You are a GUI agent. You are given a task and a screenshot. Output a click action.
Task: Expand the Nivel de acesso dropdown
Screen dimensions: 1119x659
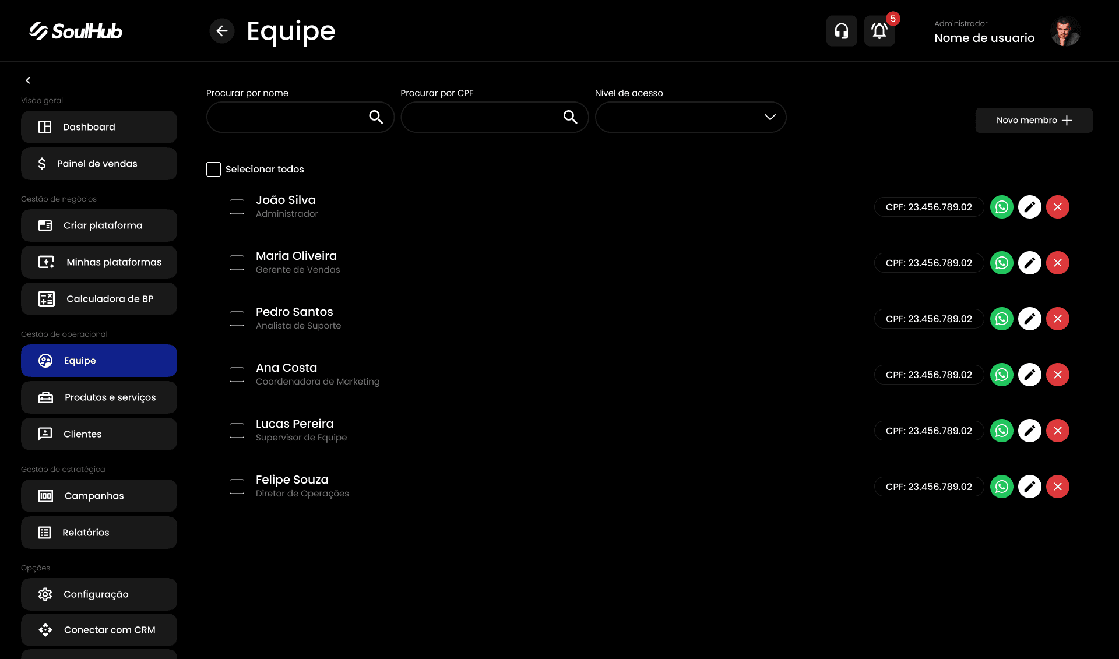coord(690,117)
